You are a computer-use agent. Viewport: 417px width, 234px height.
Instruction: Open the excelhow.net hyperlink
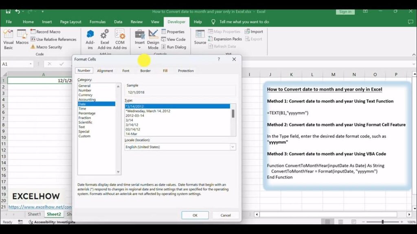coord(40,207)
